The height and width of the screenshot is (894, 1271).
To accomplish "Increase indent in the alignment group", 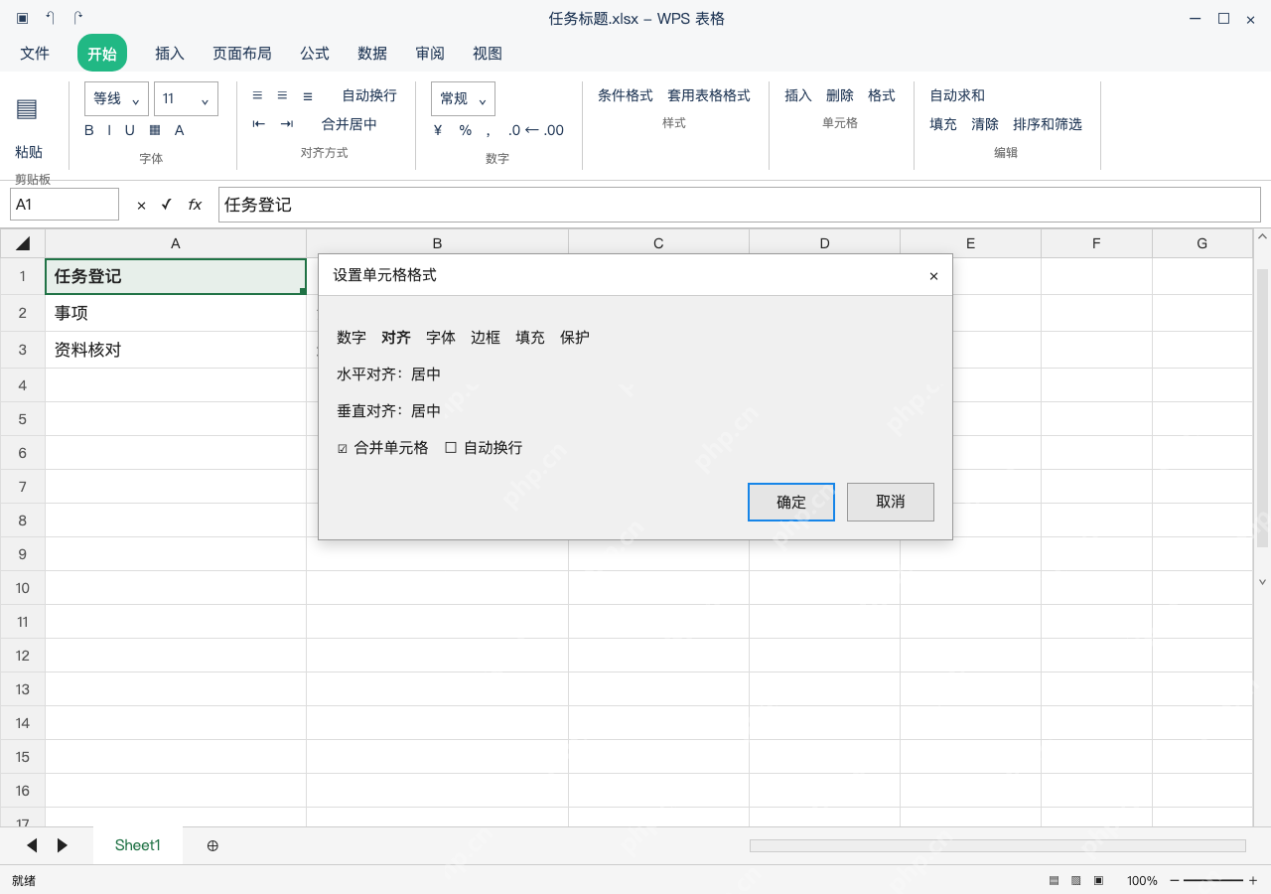I will 287,124.
